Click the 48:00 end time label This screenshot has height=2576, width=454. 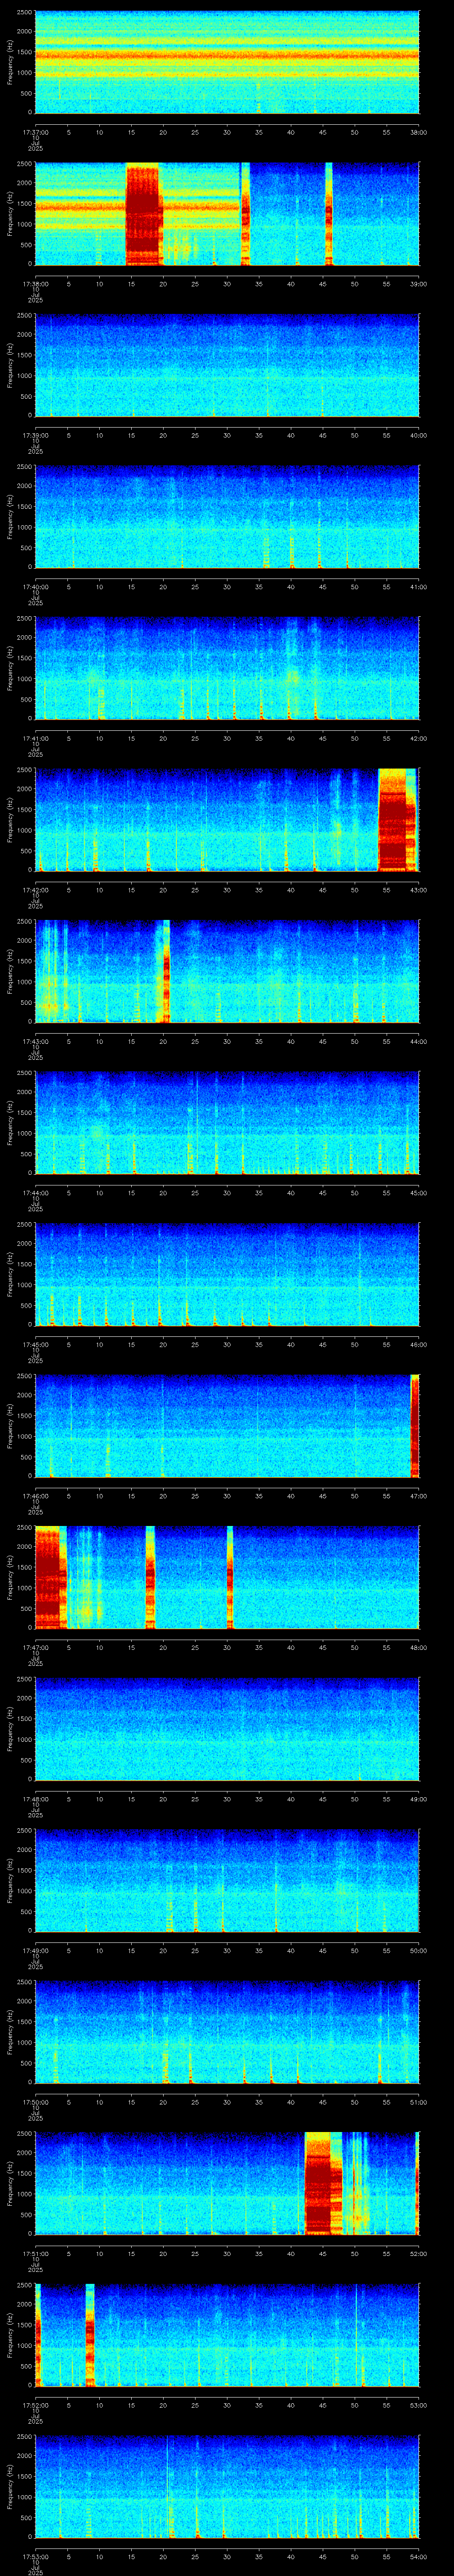pyautogui.click(x=418, y=1647)
